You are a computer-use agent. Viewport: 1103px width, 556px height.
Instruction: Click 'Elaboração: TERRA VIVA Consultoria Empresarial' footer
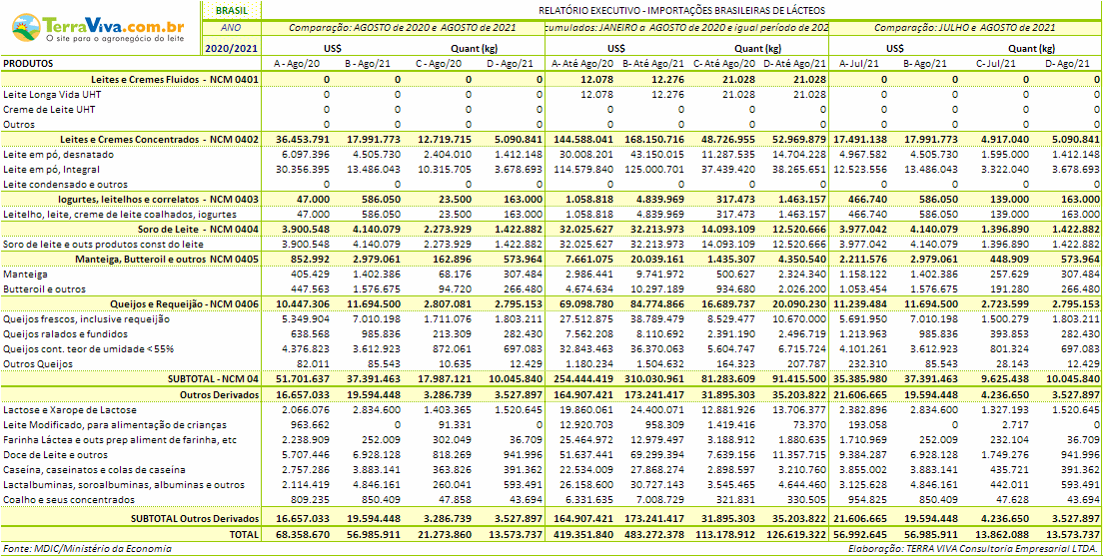pos(973,548)
